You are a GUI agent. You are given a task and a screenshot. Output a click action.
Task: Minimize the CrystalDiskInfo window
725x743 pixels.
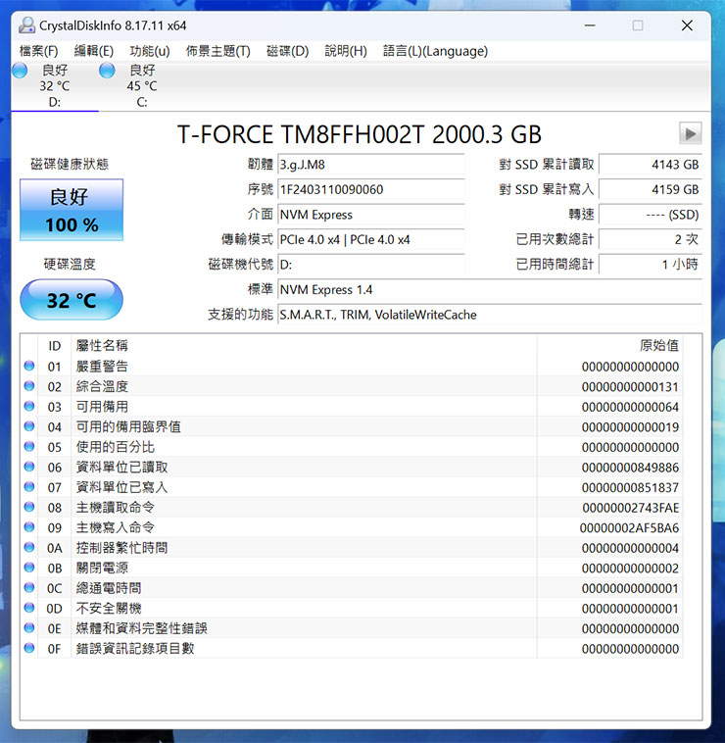590,25
